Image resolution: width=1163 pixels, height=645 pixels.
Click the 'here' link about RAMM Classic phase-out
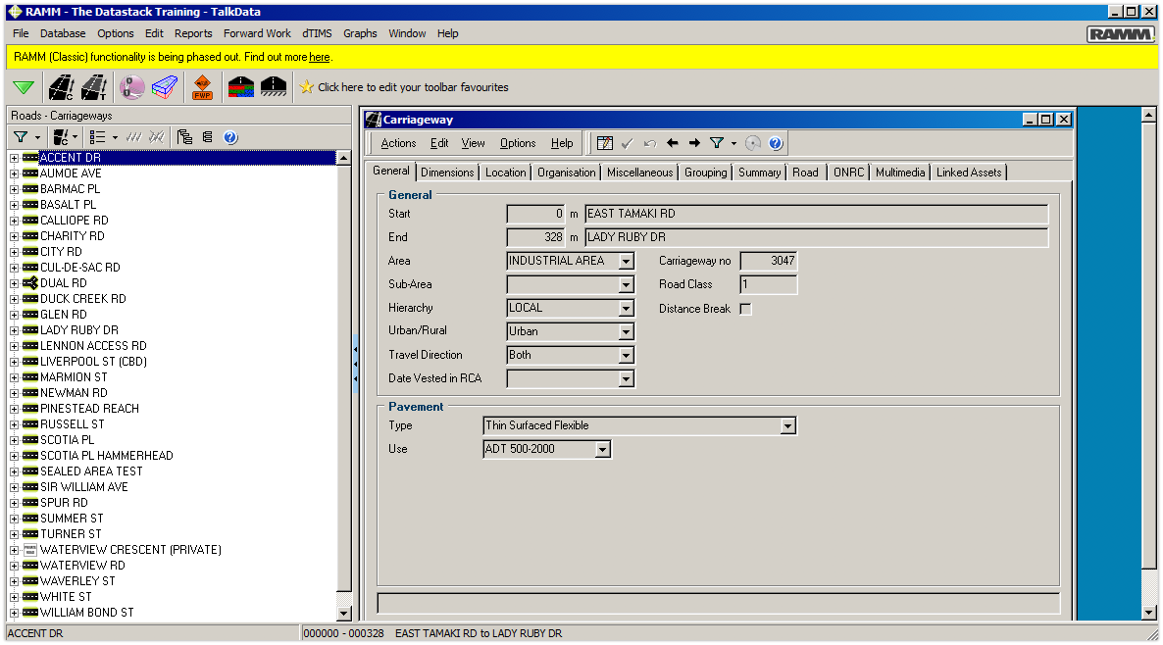click(319, 56)
